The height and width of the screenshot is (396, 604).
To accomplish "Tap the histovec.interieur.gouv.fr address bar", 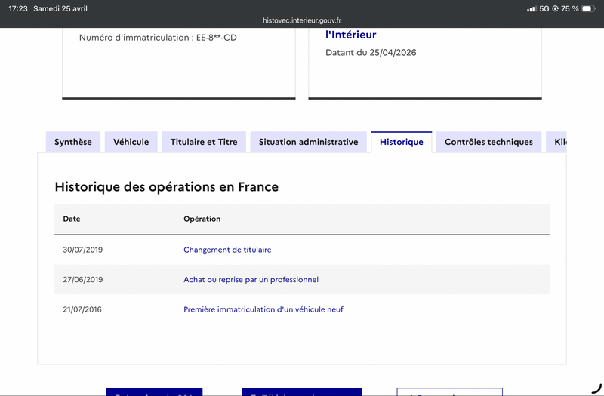I will 302,20.
